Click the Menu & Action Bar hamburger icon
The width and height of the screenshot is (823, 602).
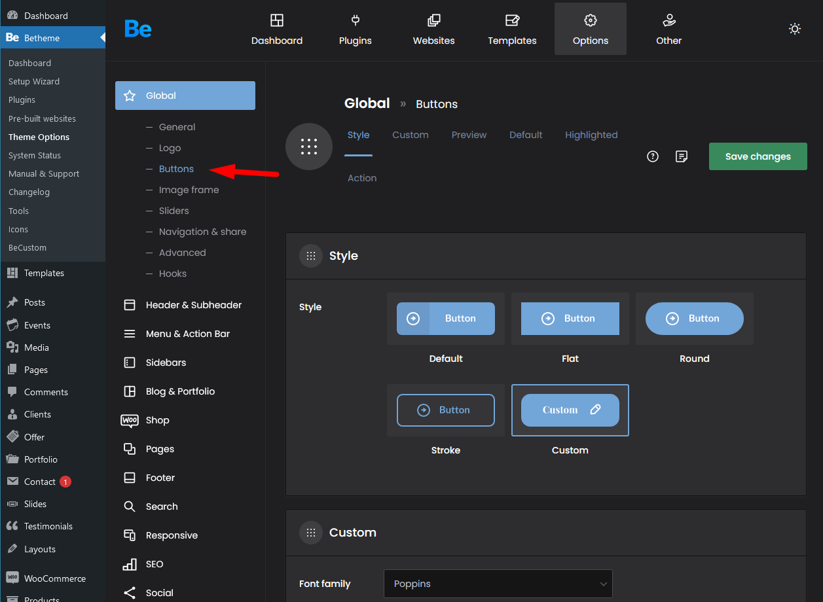pyautogui.click(x=130, y=334)
